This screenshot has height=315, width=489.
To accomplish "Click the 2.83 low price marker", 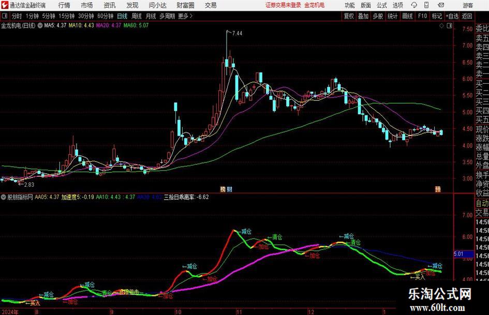I will [x=29, y=184].
